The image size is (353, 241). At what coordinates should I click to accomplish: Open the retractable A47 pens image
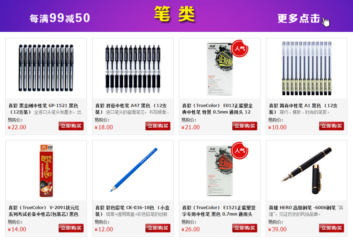(133, 69)
